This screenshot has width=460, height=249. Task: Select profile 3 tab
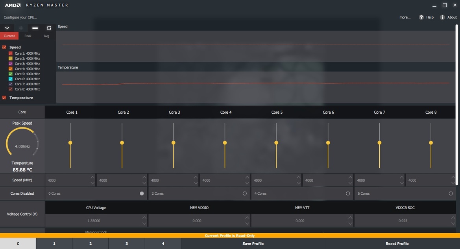127,243
